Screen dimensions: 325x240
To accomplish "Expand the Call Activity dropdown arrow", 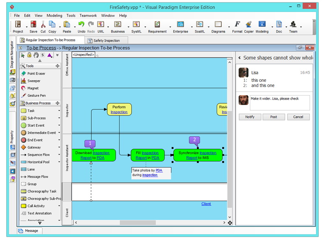I will [59, 206].
